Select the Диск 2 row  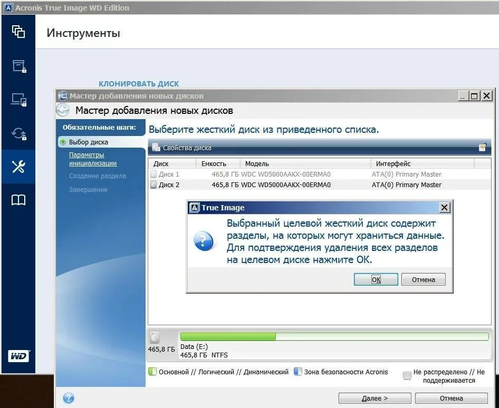pyautogui.click(x=320, y=184)
